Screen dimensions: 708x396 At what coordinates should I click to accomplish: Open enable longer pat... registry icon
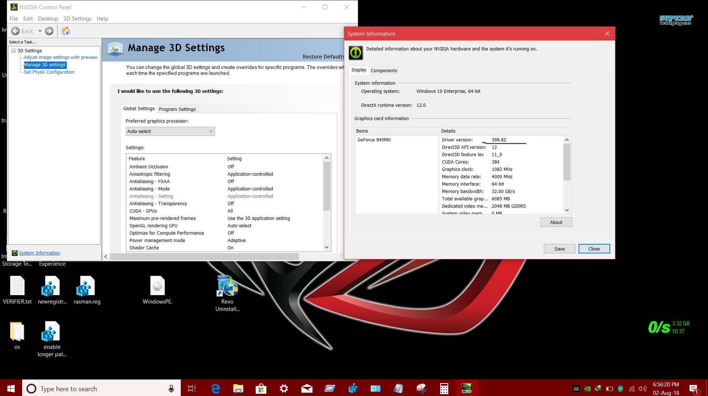click(x=52, y=339)
